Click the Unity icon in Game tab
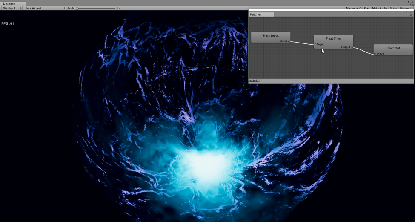Screen dimensions: 415x222 coord(4,4)
